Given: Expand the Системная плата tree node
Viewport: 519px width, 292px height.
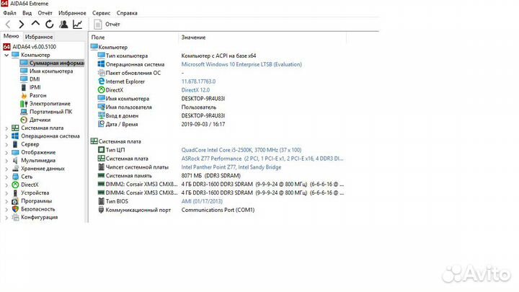Looking at the screenshot, I should [7, 128].
